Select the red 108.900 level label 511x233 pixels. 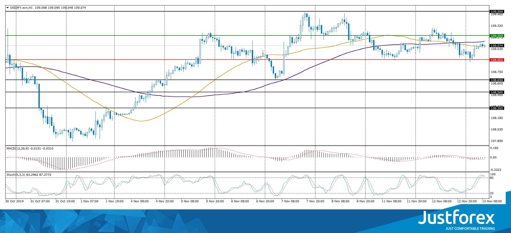(496, 60)
